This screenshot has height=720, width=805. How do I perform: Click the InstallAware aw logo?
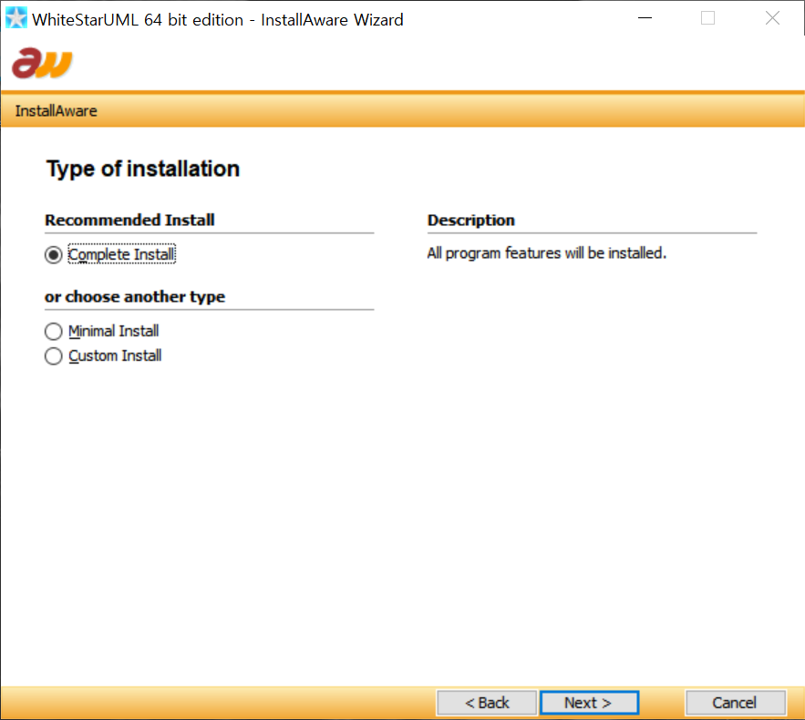coord(42,63)
